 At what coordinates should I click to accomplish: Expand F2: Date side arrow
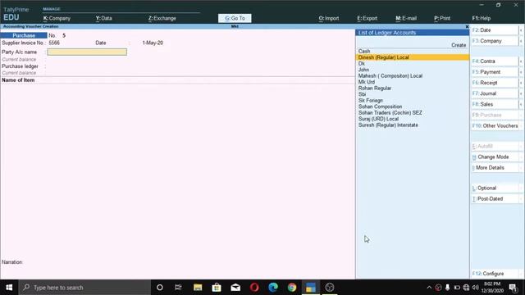click(x=521, y=30)
